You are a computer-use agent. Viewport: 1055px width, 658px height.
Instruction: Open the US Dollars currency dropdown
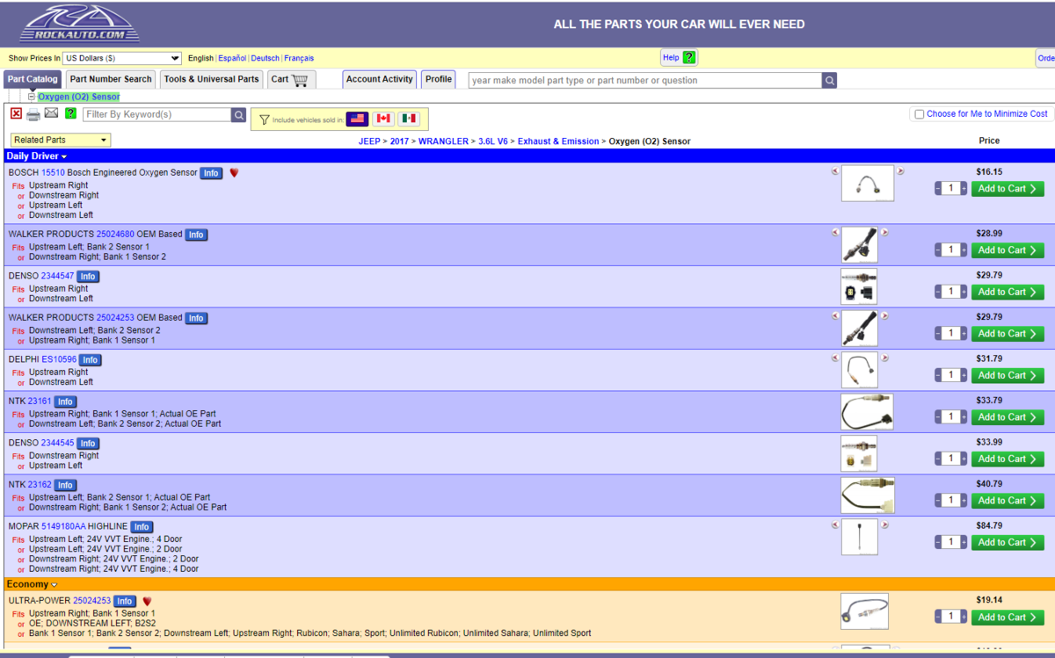[x=122, y=58]
